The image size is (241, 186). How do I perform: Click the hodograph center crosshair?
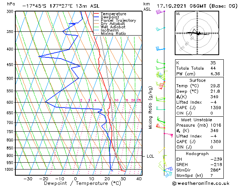click(197, 33)
